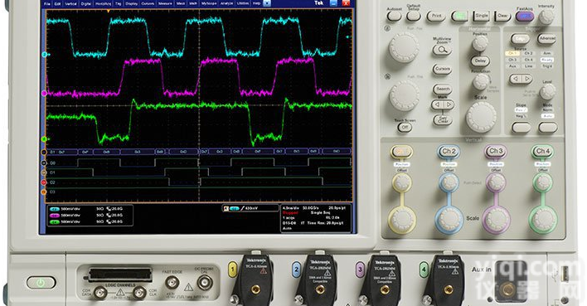Open the Edit menu
Viewport: 587px width, 306px height.
pyautogui.click(x=57, y=4)
